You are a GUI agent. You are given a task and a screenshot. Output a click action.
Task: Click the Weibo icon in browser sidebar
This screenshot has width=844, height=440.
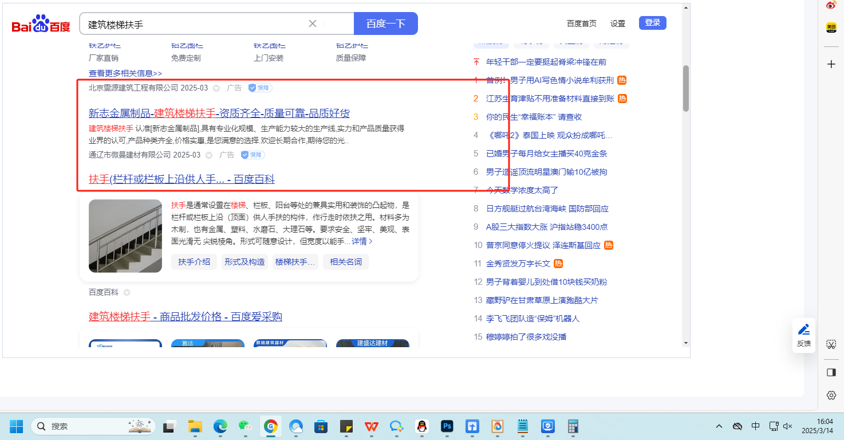tap(831, 5)
